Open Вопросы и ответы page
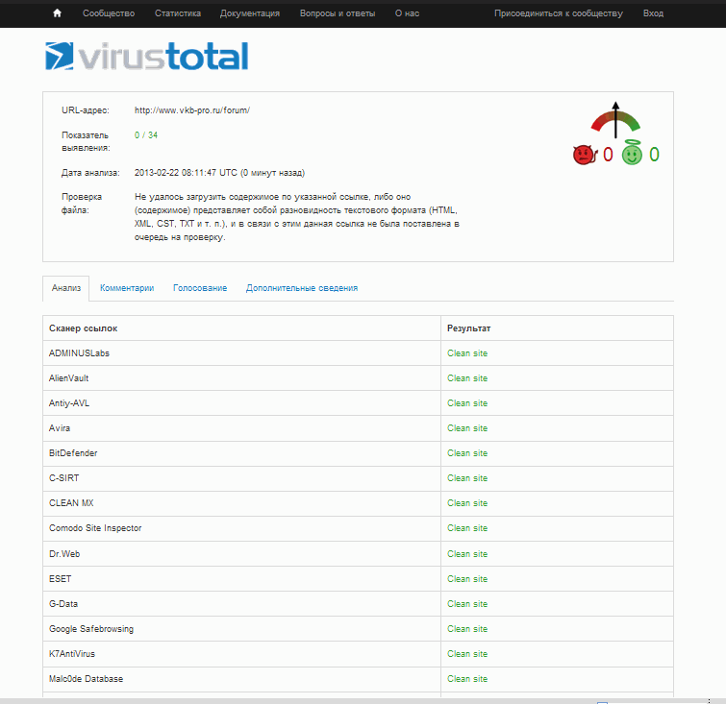Image resolution: width=726 pixels, height=704 pixels. coord(338,13)
